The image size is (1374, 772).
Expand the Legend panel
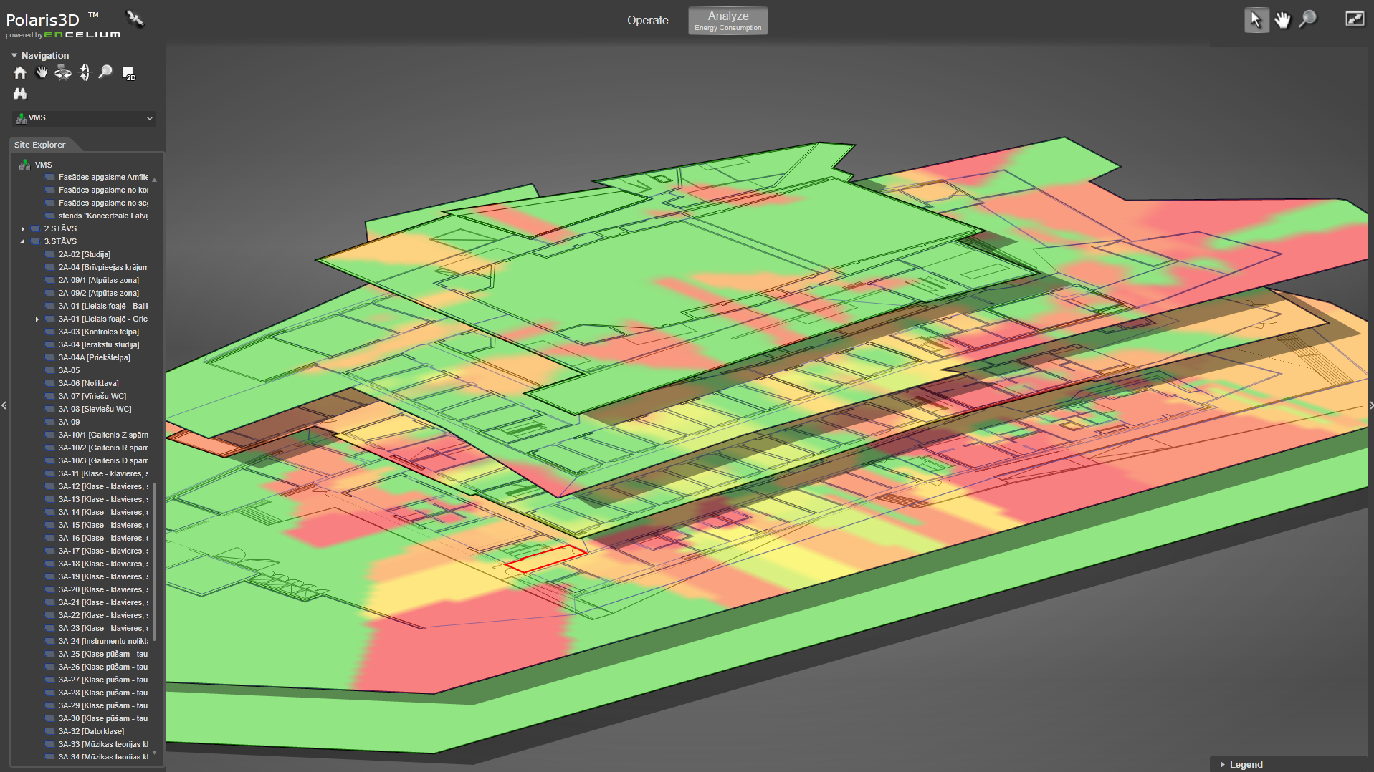click(1223, 764)
